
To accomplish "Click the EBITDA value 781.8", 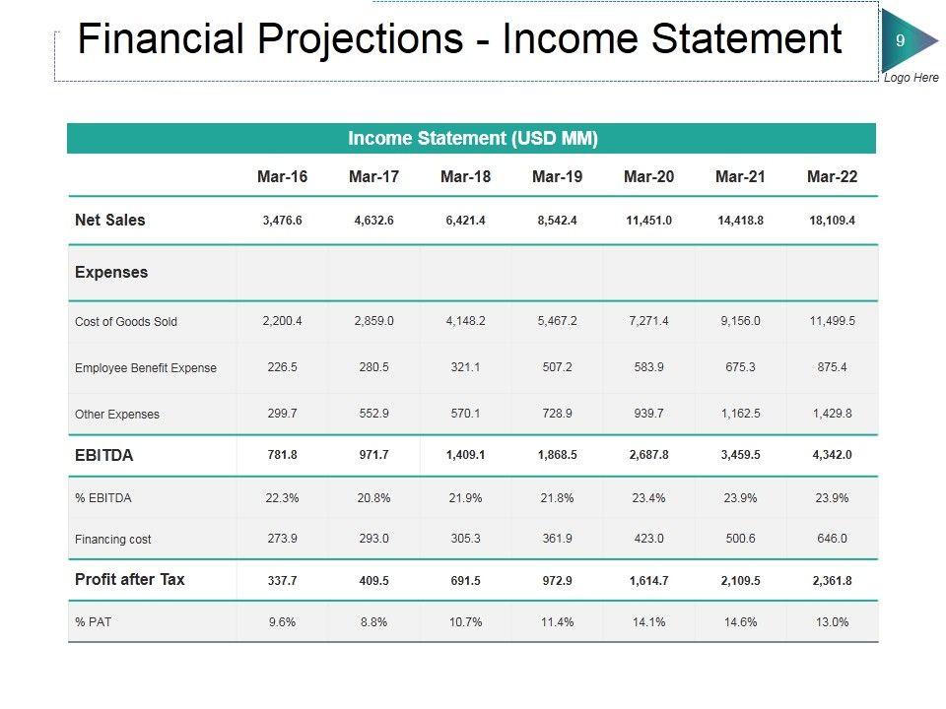I will (282, 456).
